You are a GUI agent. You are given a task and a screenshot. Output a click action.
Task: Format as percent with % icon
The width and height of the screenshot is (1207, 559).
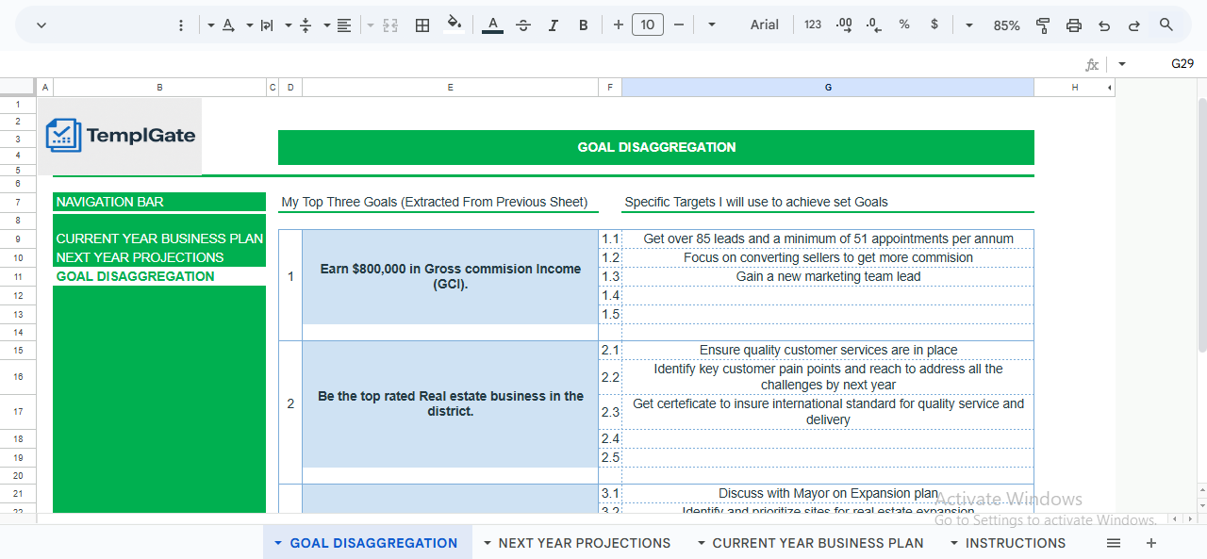904,25
